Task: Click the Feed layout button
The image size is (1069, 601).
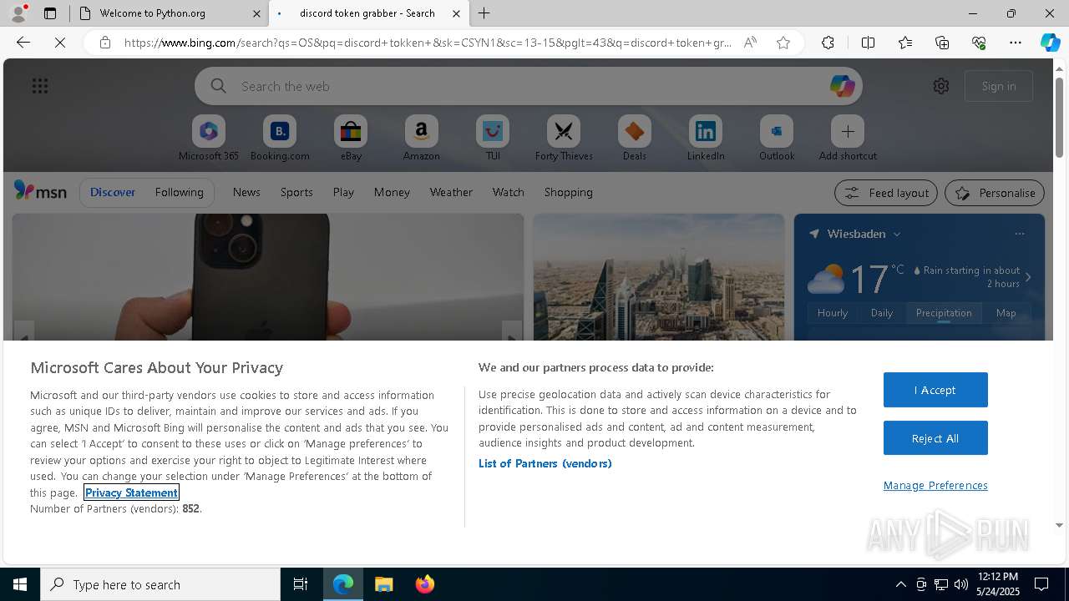Action: pos(886,193)
